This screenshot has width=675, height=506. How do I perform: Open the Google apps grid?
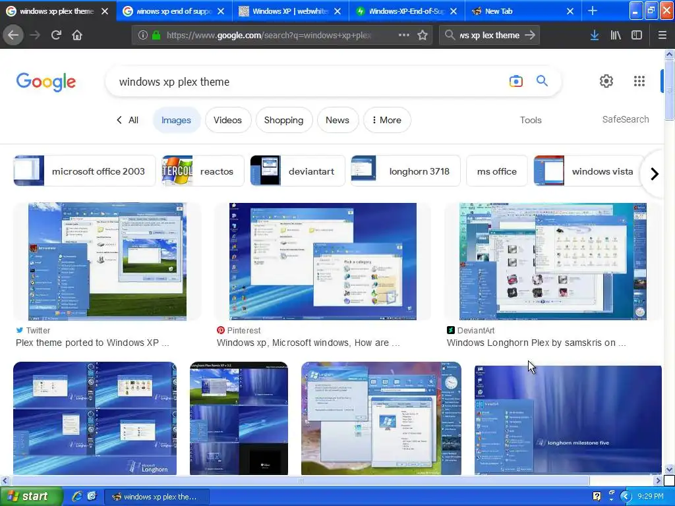pyautogui.click(x=639, y=81)
